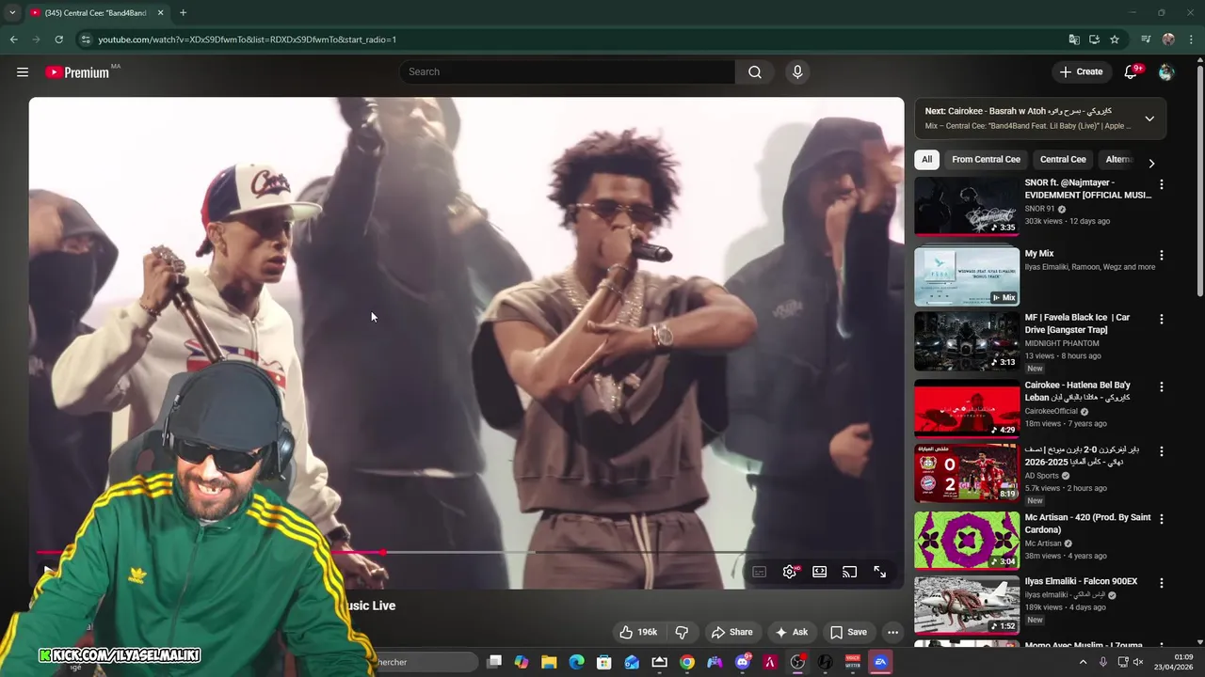Open Chrome profile avatar
This screenshot has width=1205, height=677.
[1168, 39]
